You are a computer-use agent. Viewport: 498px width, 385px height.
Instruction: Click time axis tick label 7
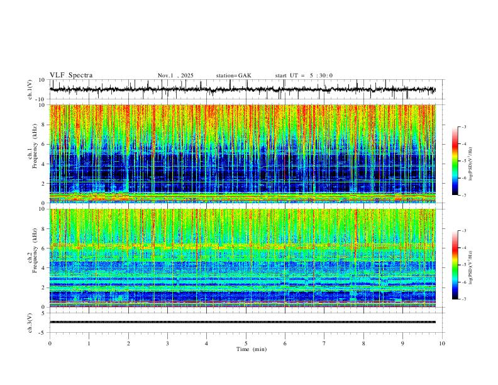(324, 343)
